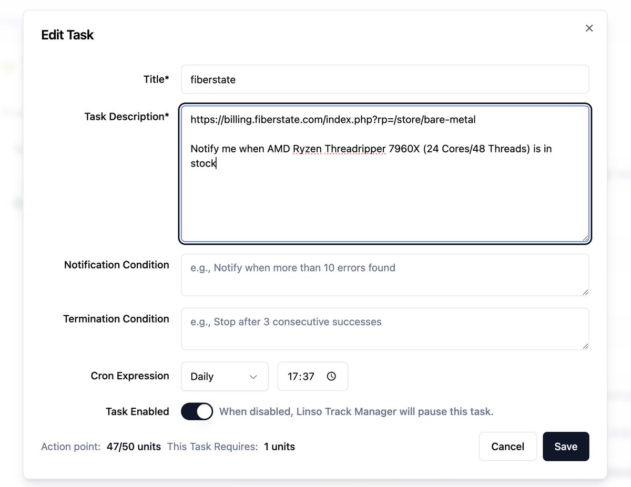Click the Notification Condition label

pos(117,265)
